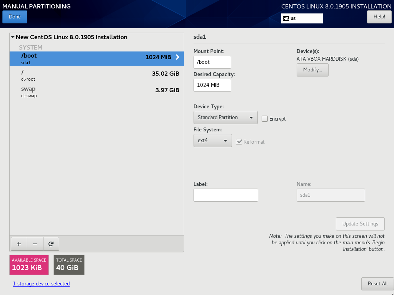Enable the Encrypt checkbox
394x295 pixels.
tap(265, 119)
